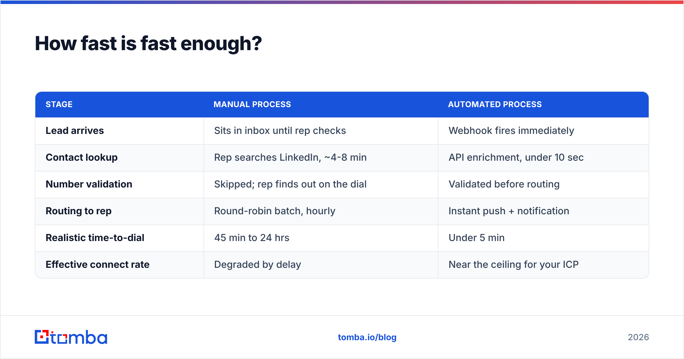The height and width of the screenshot is (359, 684).
Task: Click the '45 min to 24 hrs' cell
Action: [252, 238]
